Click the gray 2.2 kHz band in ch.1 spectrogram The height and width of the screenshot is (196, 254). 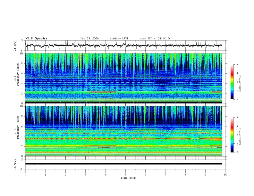(103, 92)
